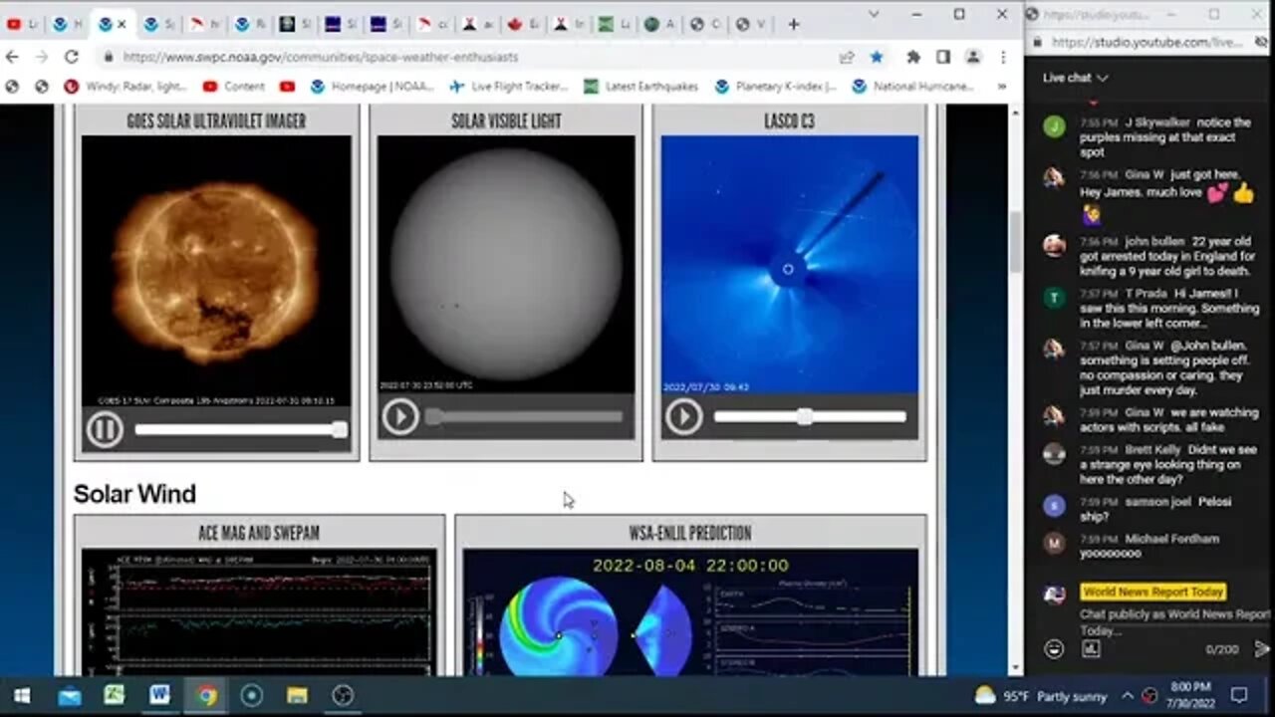This screenshot has height=717, width=1275.
Task: Open the first globe bookmark icon
Action: pyautogui.click(x=12, y=87)
